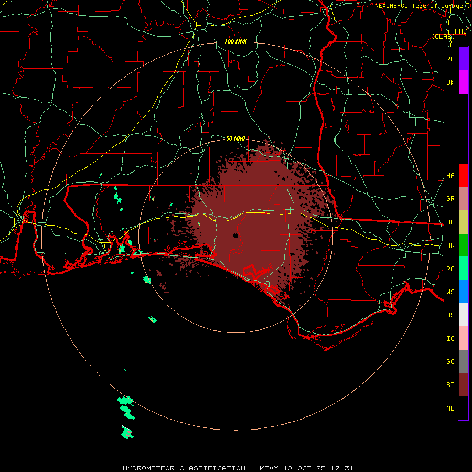Select the white DS legend swatch
Image resolution: width=472 pixels, height=472 pixels.
(463, 315)
